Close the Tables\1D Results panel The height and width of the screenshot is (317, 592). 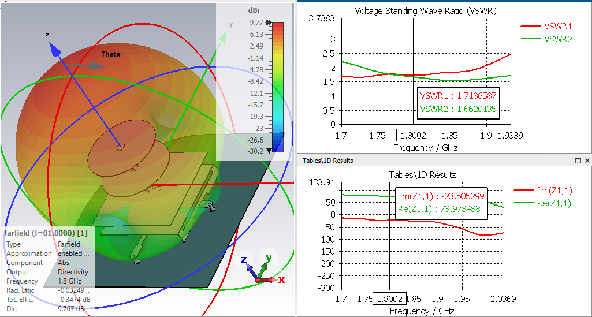(587, 161)
